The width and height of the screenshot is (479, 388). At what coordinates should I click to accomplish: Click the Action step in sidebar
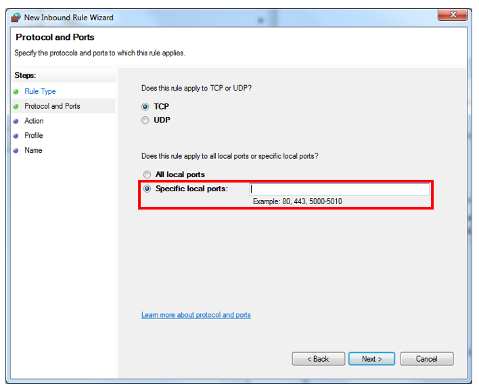pyautogui.click(x=34, y=121)
